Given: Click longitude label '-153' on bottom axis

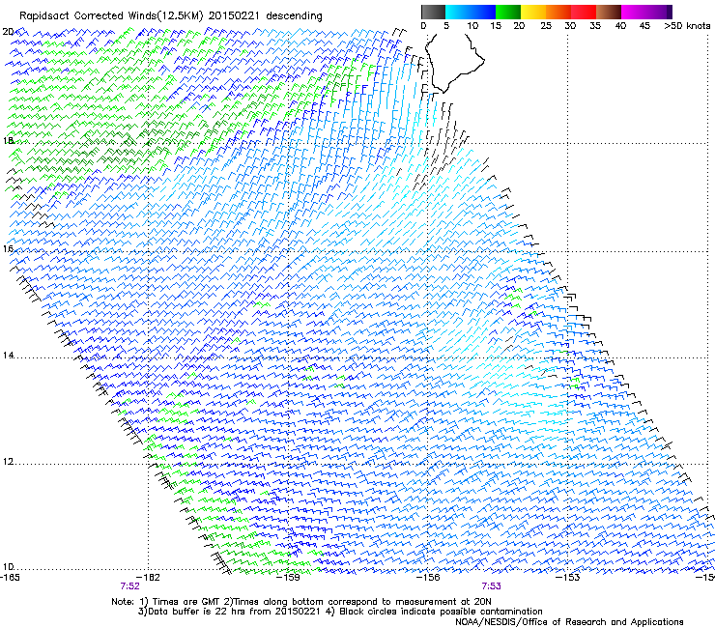Looking at the screenshot, I should click(x=568, y=578).
